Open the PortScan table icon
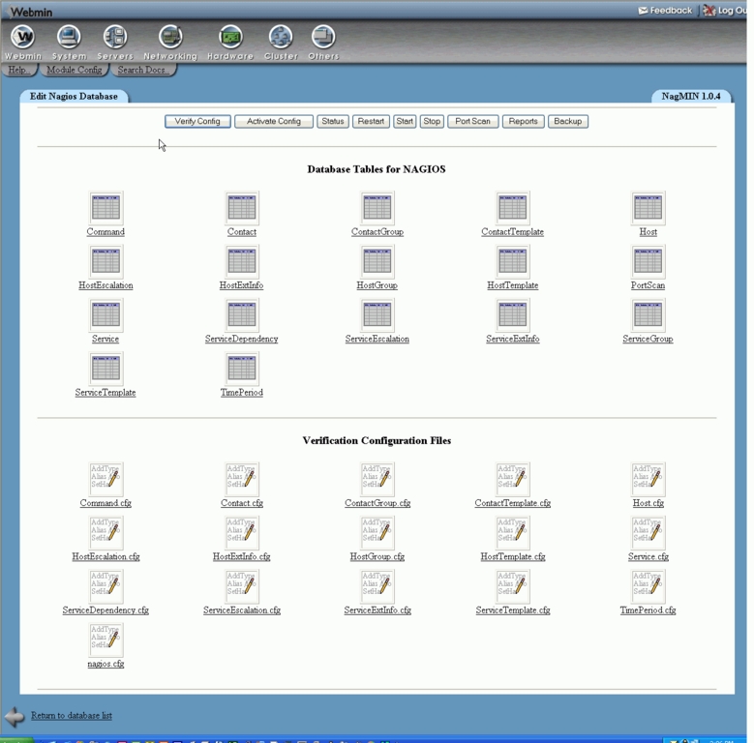The height and width of the screenshot is (743, 754). pyautogui.click(x=648, y=261)
